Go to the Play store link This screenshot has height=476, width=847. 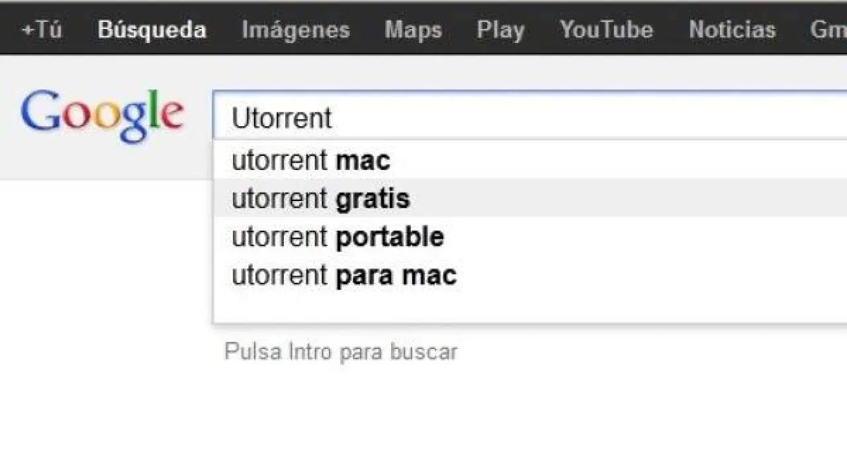pyautogui.click(x=500, y=30)
